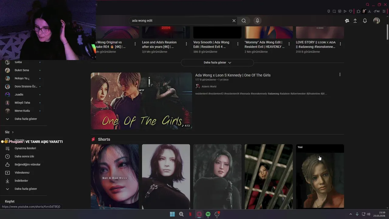Open options menu for Very Smooth Ada Wong Edit
Screen dimensions: 389x219
238,44
